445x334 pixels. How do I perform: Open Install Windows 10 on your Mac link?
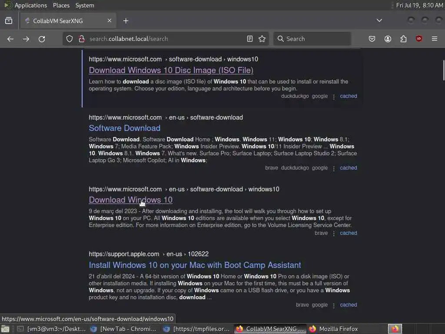point(195,265)
